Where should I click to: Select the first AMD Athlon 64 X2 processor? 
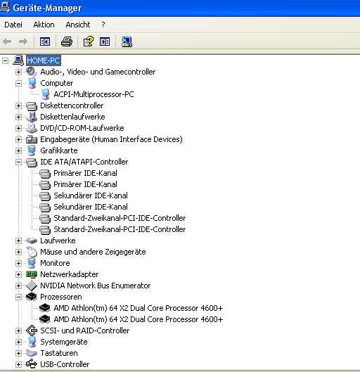coord(139,308)
